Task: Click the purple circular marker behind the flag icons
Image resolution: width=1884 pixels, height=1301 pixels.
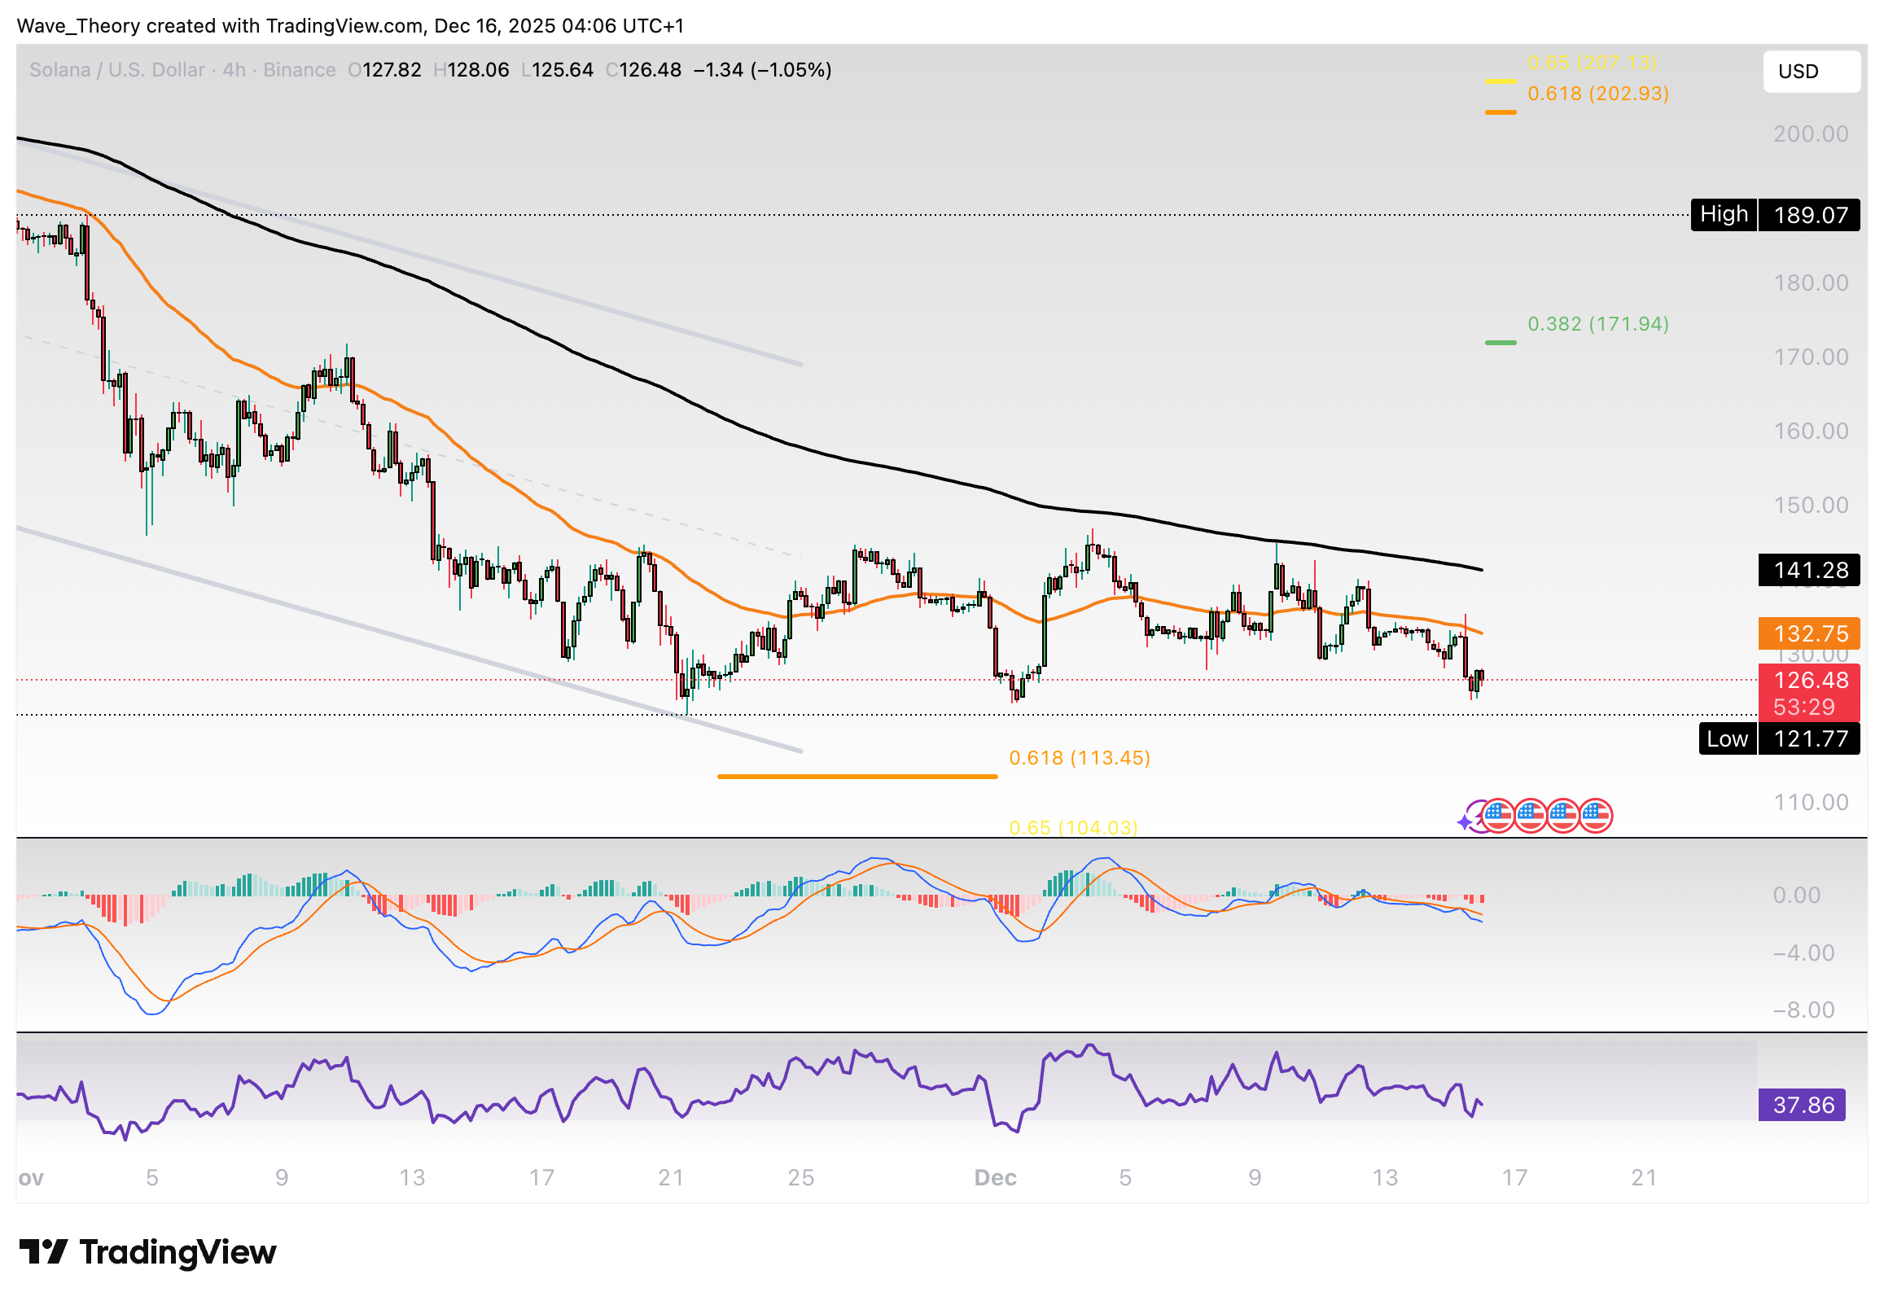Action: [x=1478, y=815]
